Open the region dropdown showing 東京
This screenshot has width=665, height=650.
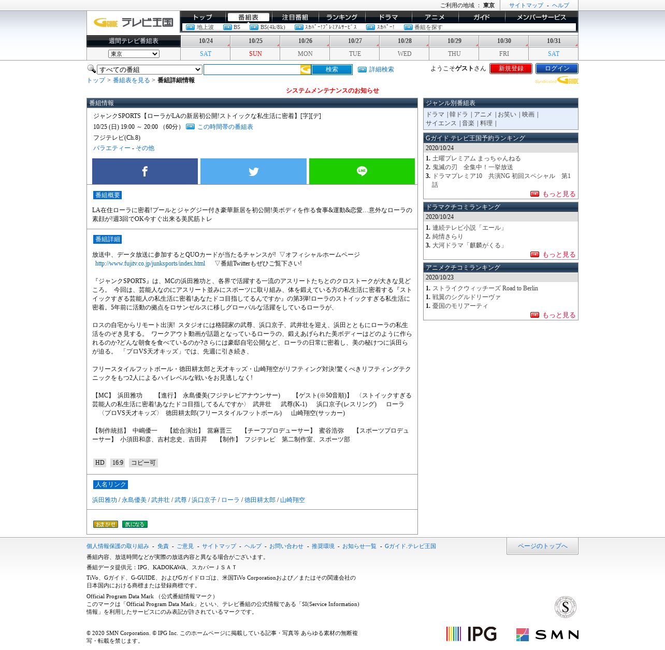tap(134, 54)
